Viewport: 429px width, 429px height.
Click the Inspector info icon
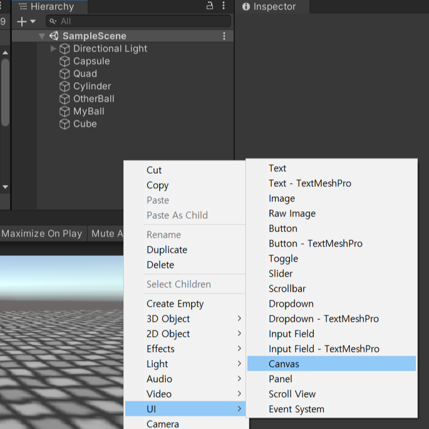[246, 6]
